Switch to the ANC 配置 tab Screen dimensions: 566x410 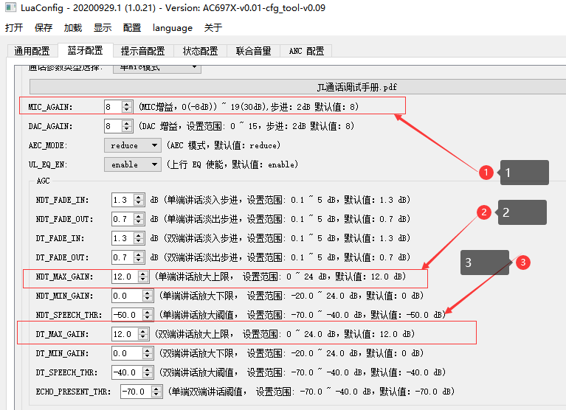(306, 51)
